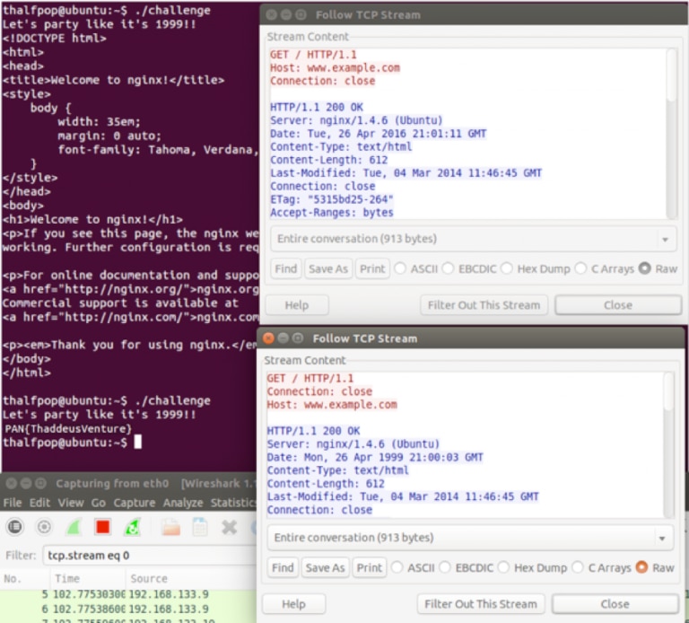The height and width of the screenshot is (623, 689).
Task: Click the PAN{ThaddeusVenture} flag text in terminal
Action: 68,428
